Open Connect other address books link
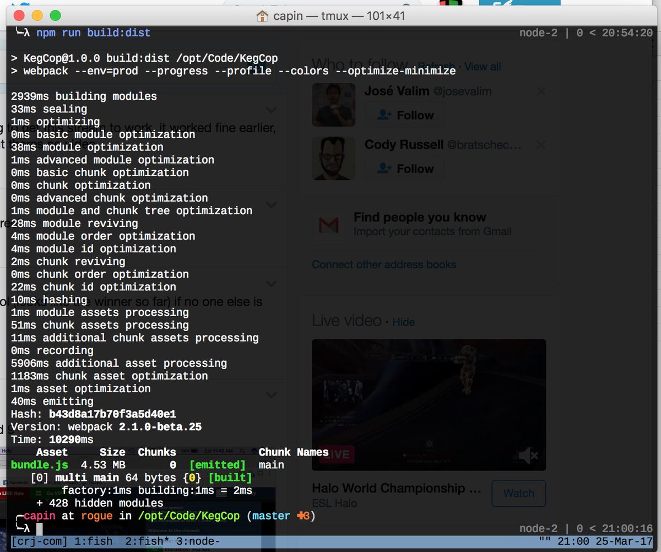661x552 pixels. [x=384, y=264]
